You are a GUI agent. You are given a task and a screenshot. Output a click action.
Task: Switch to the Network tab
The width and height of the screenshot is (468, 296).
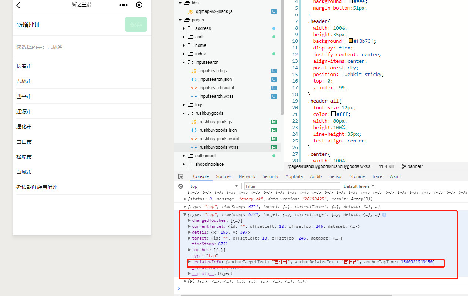pyautogui.click(x=247, y=176)
